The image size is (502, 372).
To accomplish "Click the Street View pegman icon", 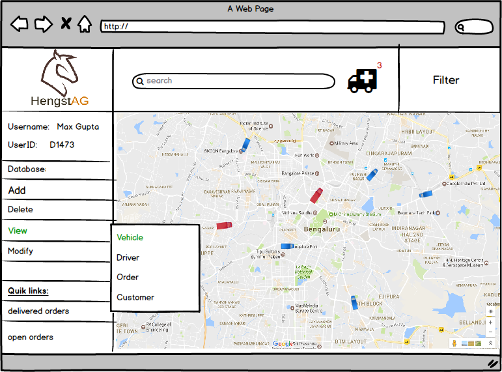I will tap(454, 343).
